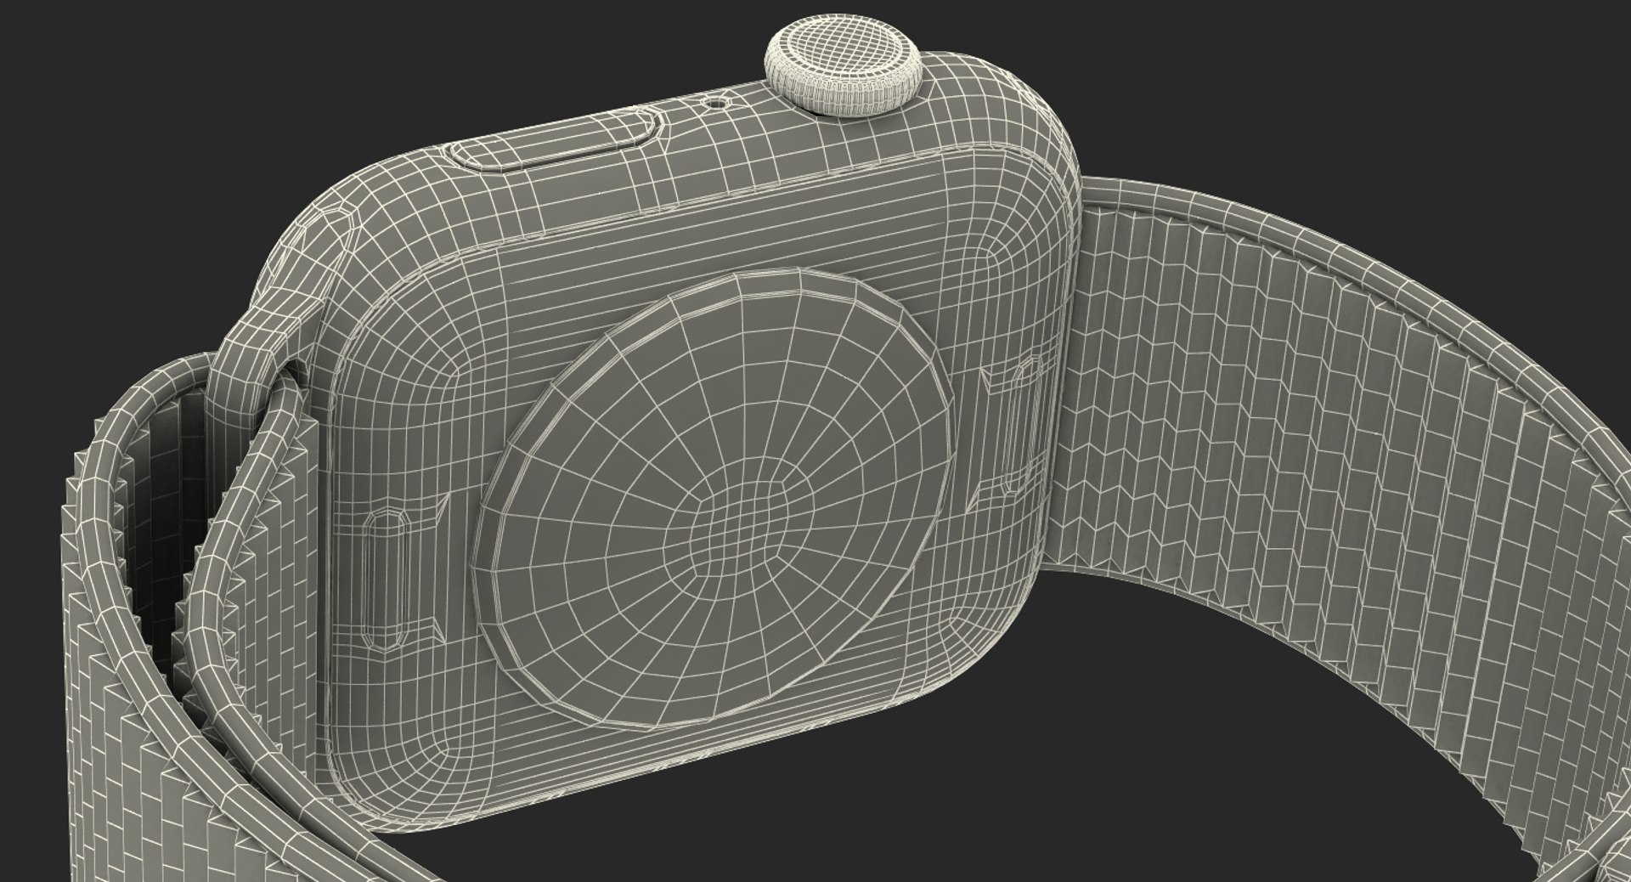Screen dimensions: 1631x882
Task: Select the small microphone hole beside the crown
Action: click(x=717, y=104)
